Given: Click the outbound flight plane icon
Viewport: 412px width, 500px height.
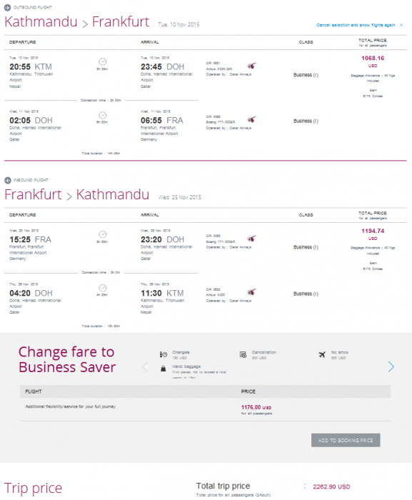Looking at the screenshot, I should [x=7, y=7].
